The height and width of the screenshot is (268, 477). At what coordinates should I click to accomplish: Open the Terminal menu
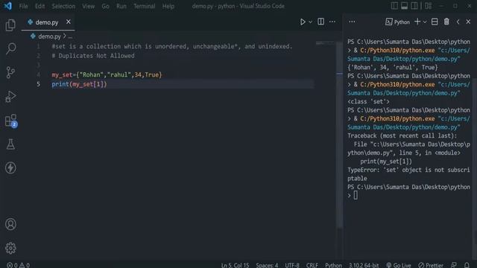tap(144, 6)
